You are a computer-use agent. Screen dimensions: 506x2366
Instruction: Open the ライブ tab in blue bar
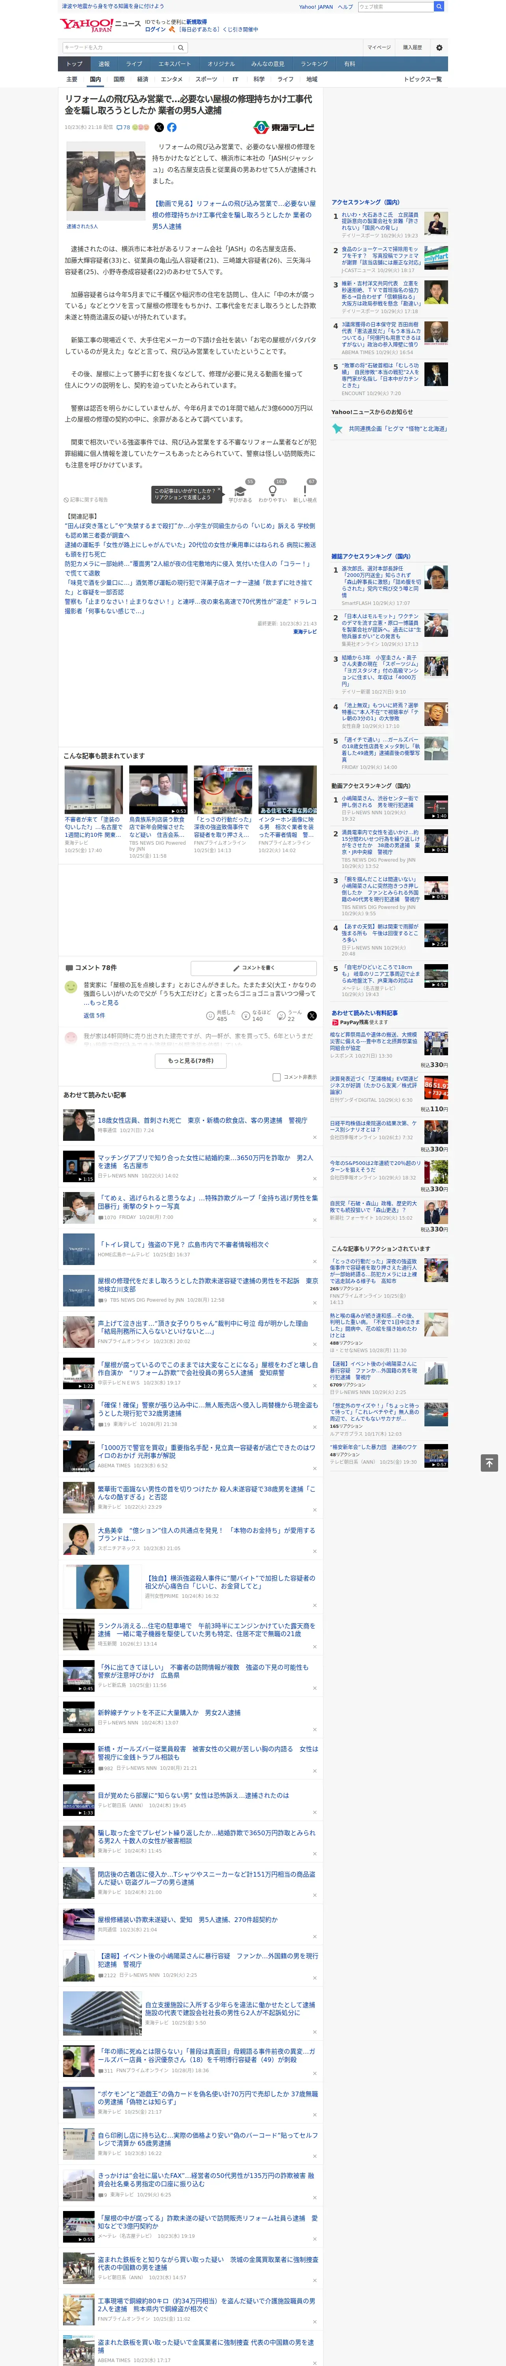[x=134, y=64]
